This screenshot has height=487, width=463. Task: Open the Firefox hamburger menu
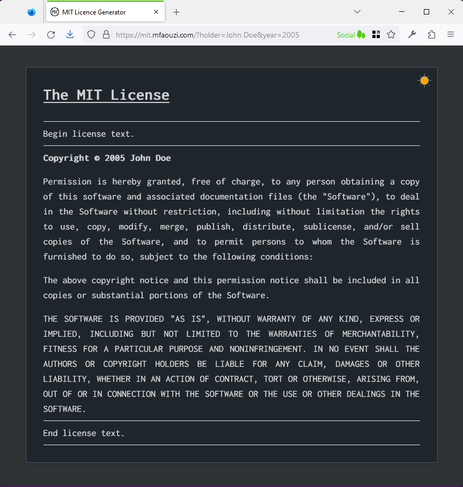pyautogui.click(x=451, y=34)
